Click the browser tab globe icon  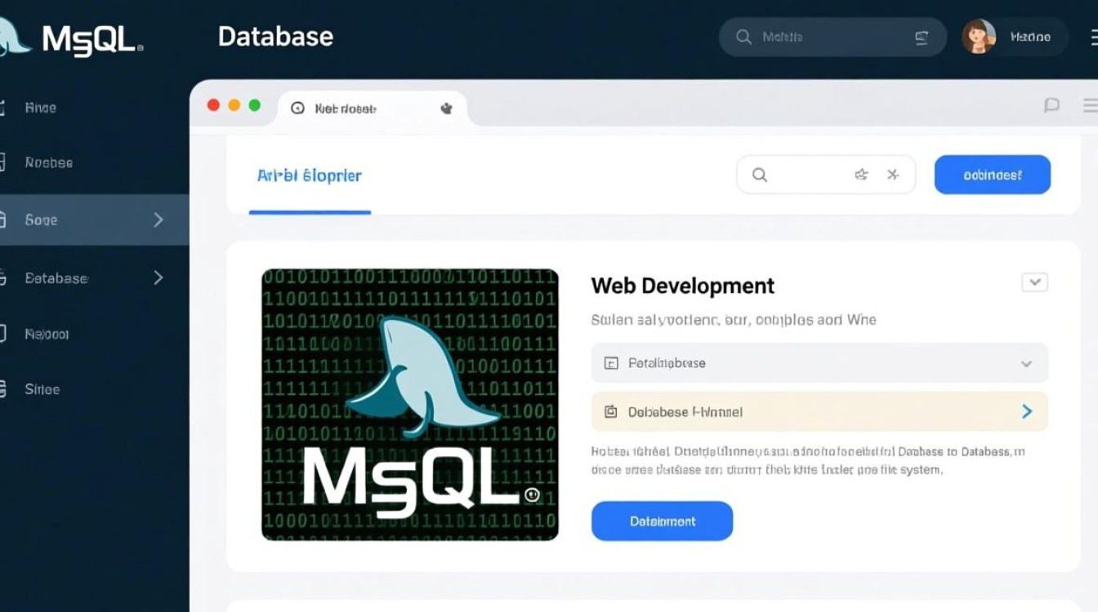pyautogui.click(x=298, y=108)
